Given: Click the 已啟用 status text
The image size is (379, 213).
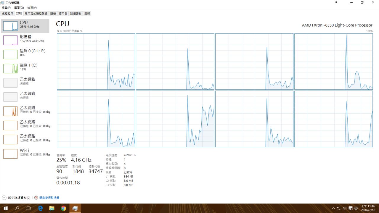Looking at the screenshot, I should [128, 172].
